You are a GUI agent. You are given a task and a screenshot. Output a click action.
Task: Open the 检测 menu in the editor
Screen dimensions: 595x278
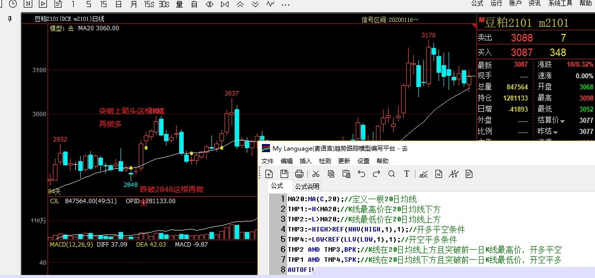[x=325, y=161]
